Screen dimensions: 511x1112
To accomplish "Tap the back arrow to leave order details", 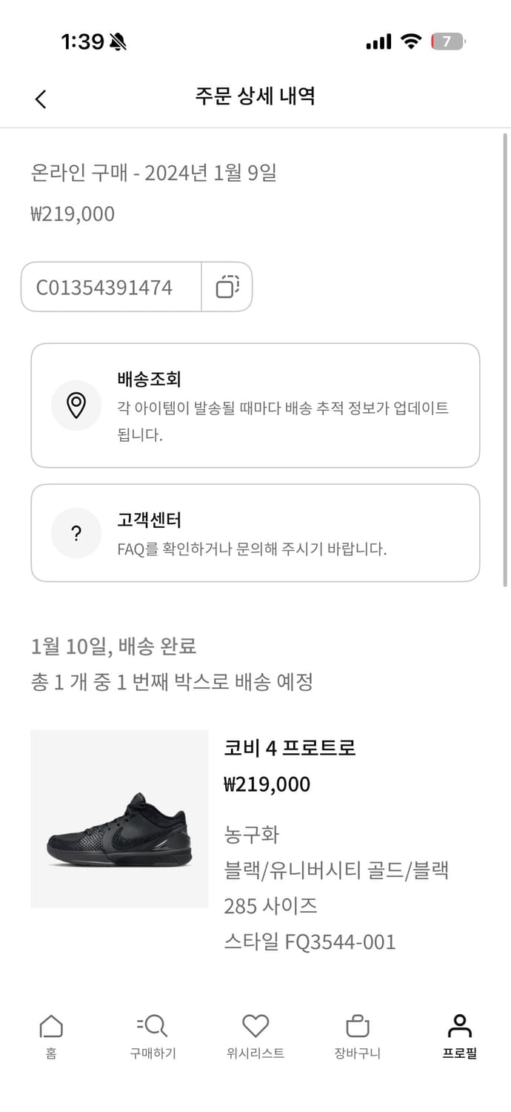I will click(x=41, y=97).
